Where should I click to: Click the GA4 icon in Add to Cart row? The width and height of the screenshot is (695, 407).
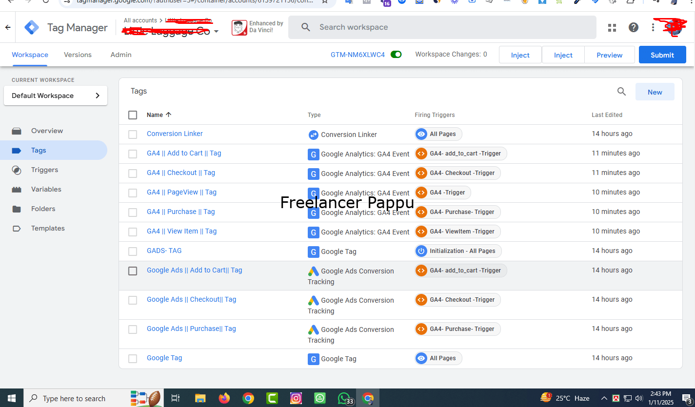point(313,154)
